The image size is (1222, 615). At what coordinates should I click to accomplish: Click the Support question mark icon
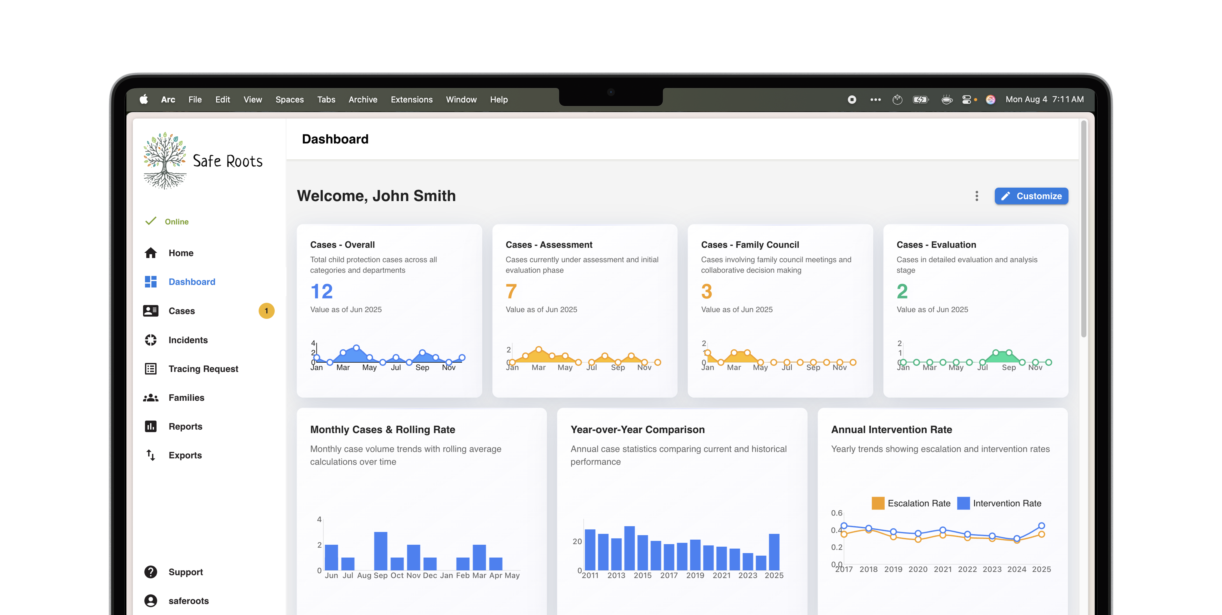click(x=150, y=572)
